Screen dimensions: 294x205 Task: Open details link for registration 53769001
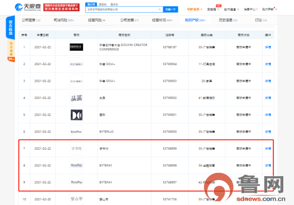tap(268, 115)
